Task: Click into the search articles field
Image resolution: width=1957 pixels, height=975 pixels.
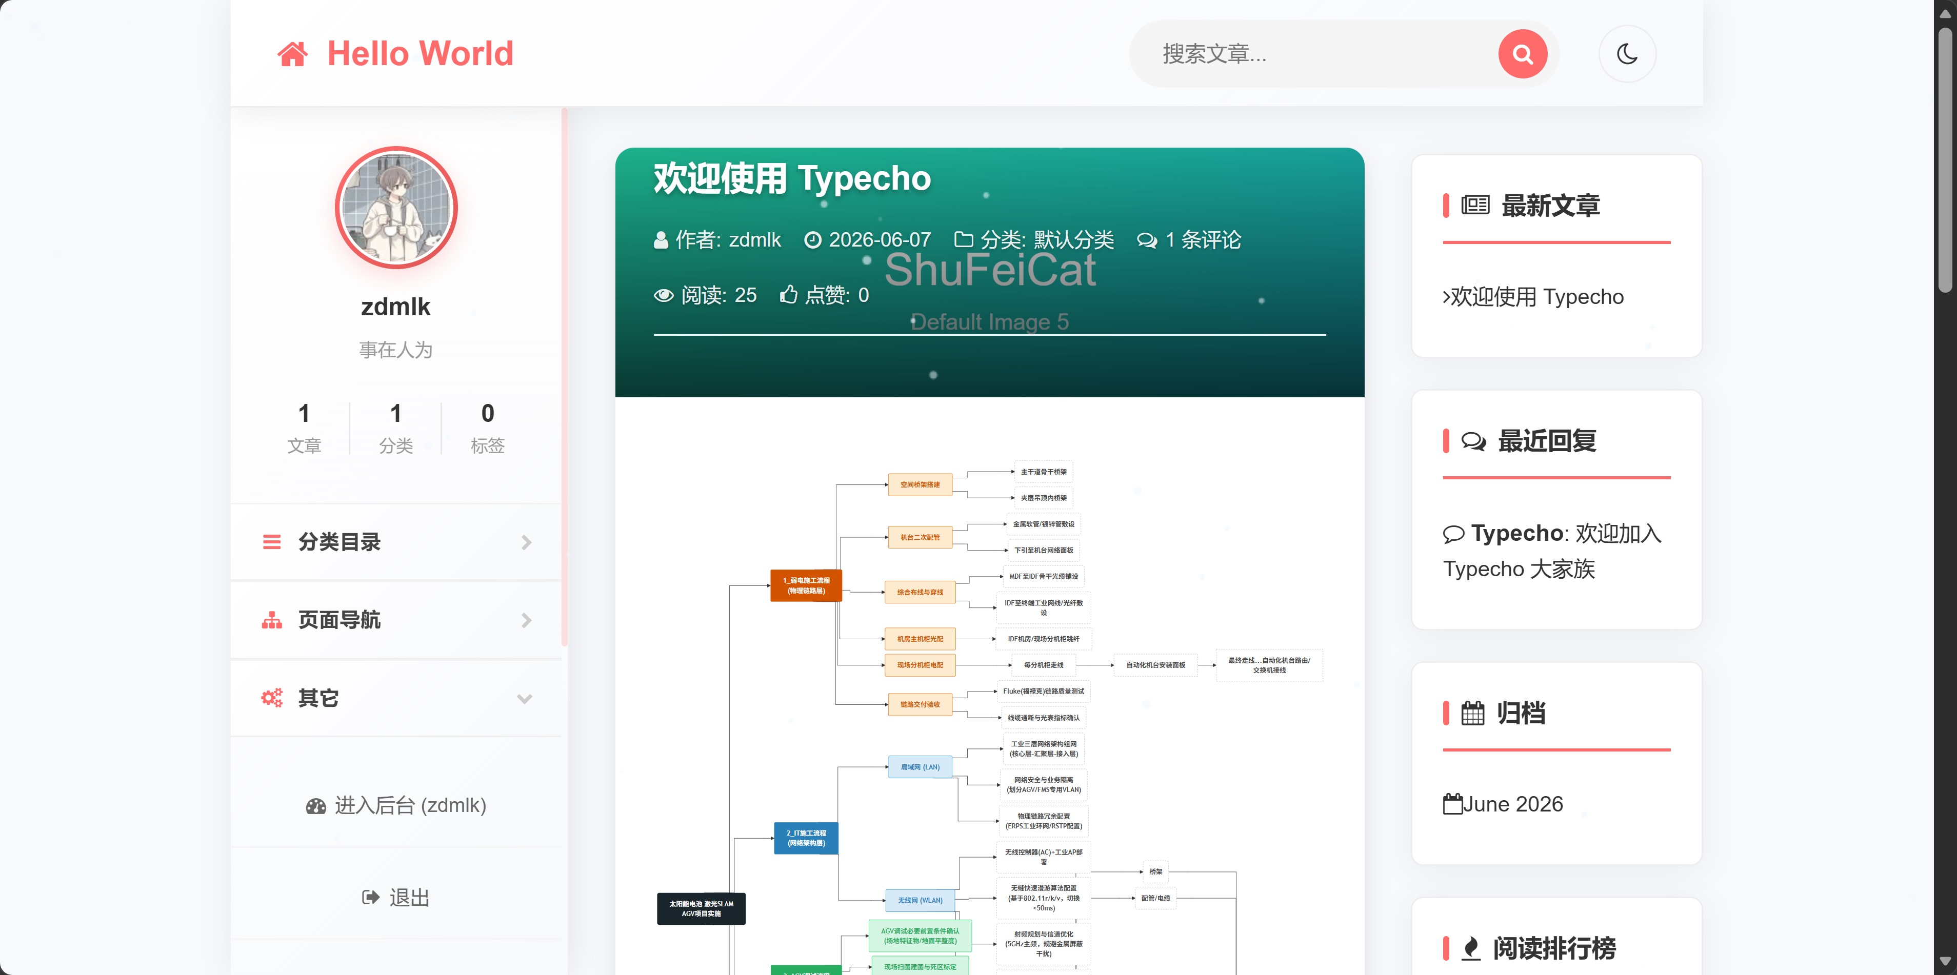Action: click(1322, 54)
